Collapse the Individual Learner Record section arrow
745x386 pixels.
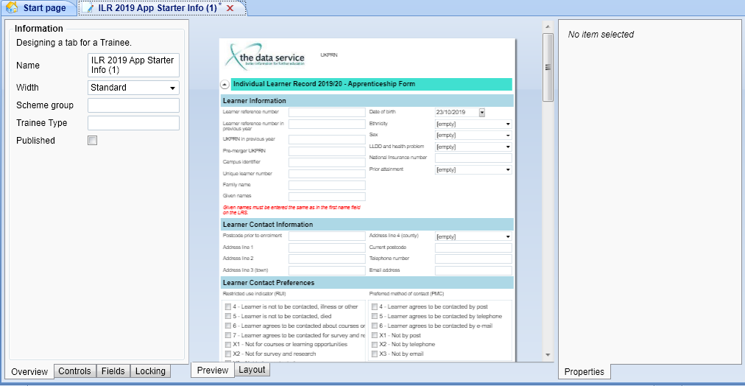pyautogui.click(x=225, y=85)
